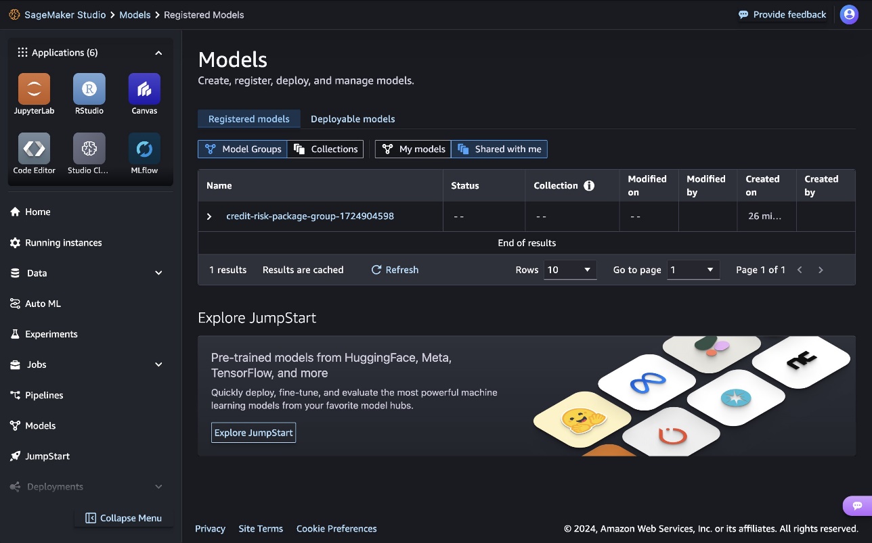Expand the credit-risk-package-group row
The width and height of the screenshot is (872, 543).
click(x=209, y=216)
